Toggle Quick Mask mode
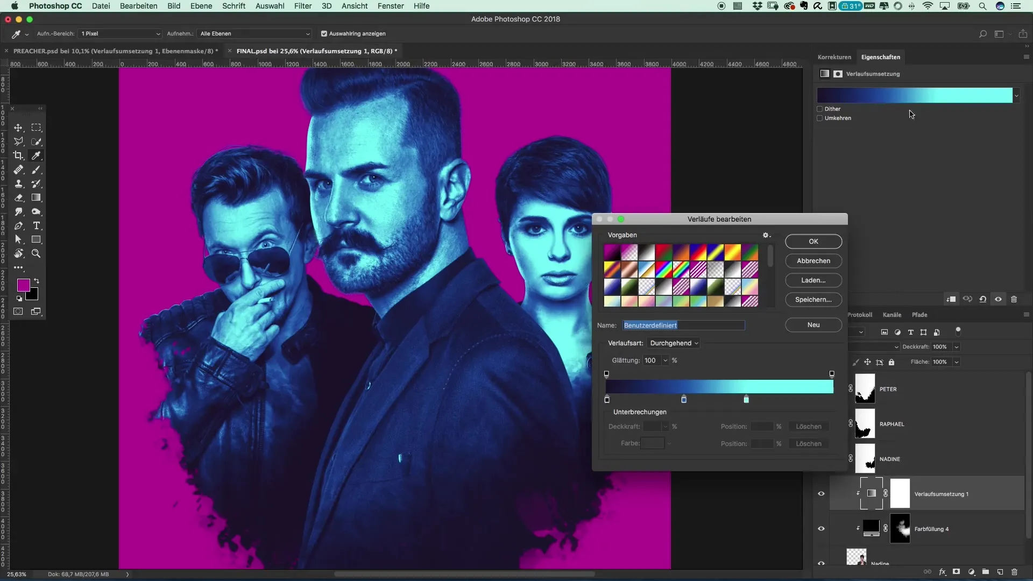This screenshot has width=1033, height=581. (x=18, y=311)
